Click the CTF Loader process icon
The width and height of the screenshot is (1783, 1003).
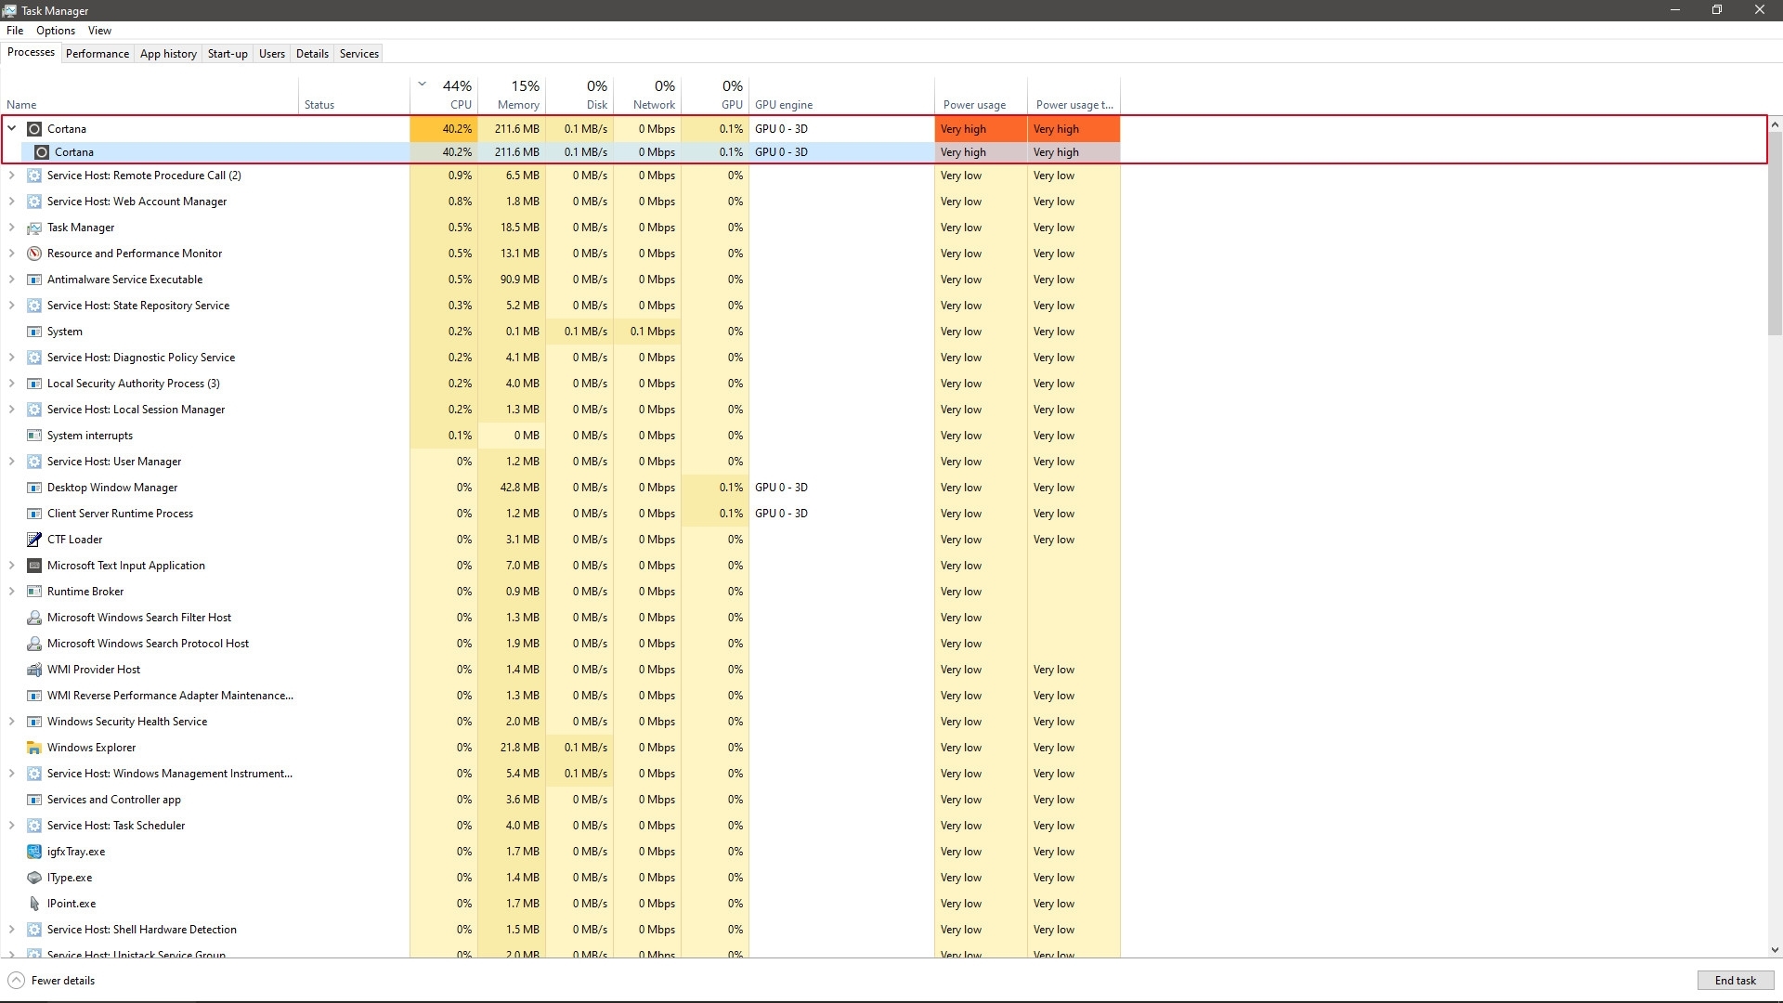[x=33, y=539]
